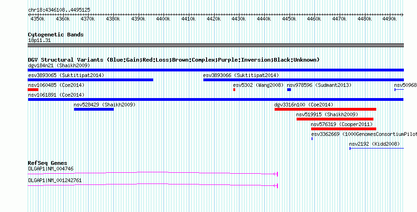Click the nsv519915 red loss bar

click(335, 119)
